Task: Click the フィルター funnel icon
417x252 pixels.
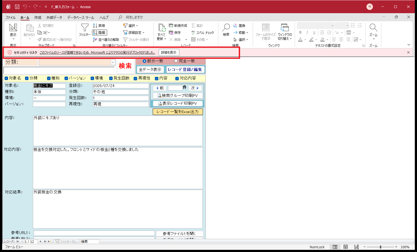Action: tap(85, 27)
